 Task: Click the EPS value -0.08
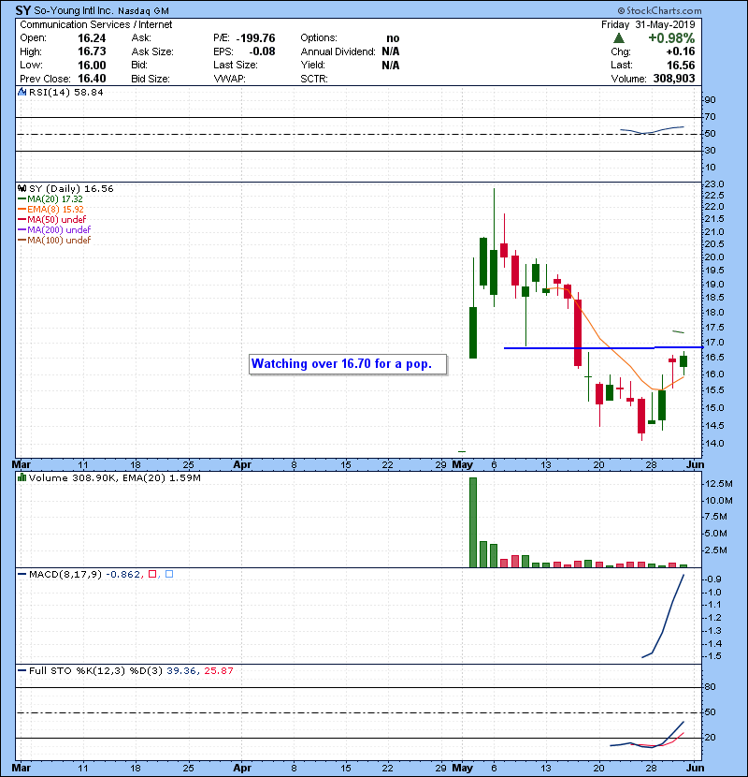coord(262,51)
